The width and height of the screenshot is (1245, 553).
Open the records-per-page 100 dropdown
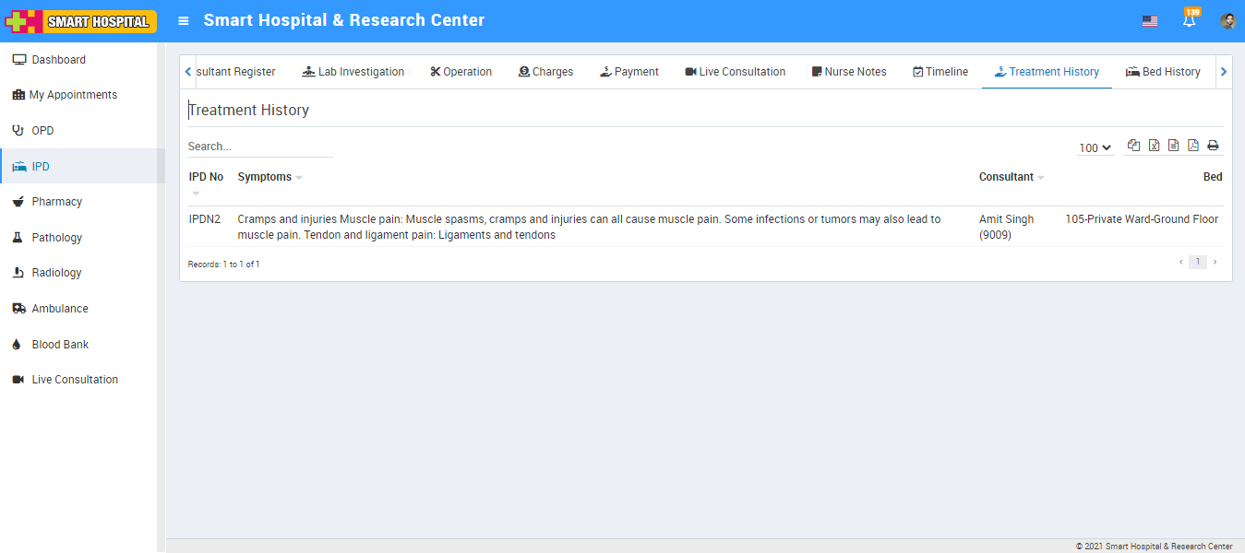coord(1095,147)
